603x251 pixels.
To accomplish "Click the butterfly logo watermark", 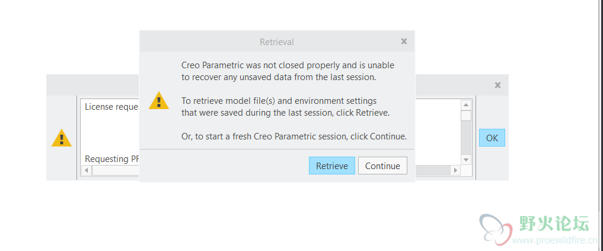I will click(x=496, y=230).
